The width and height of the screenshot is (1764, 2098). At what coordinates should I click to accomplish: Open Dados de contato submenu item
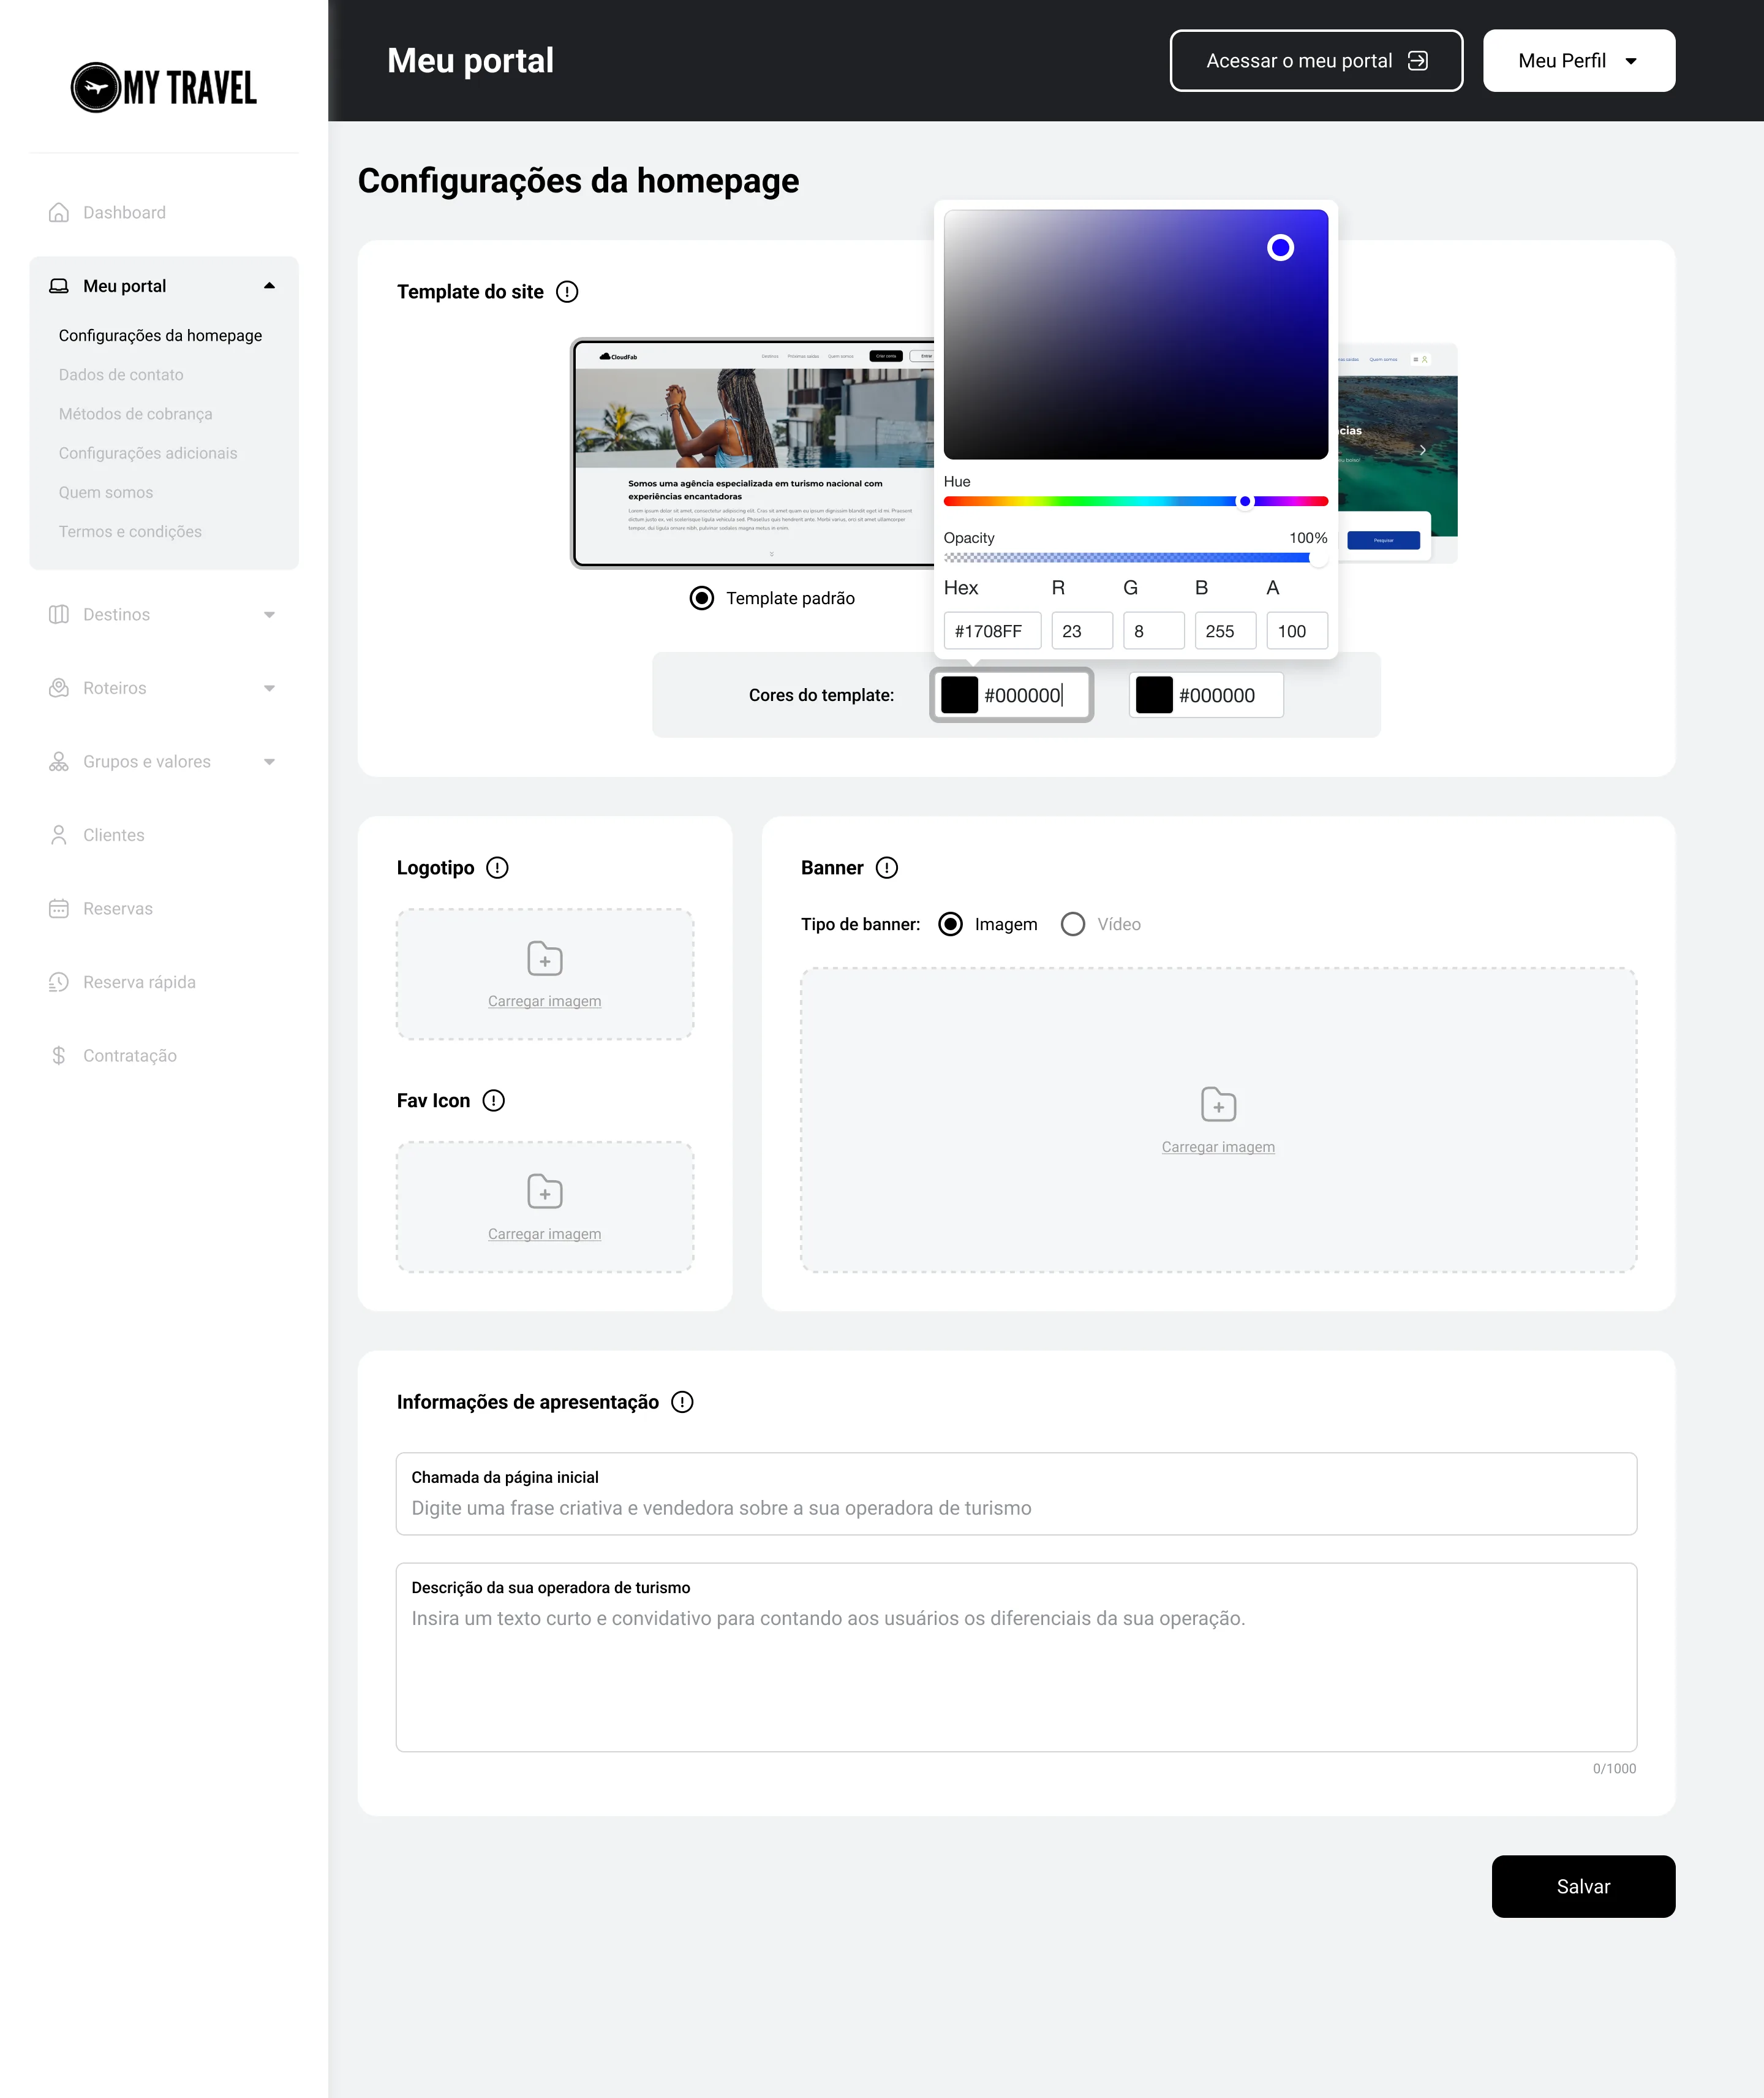click(x=121, y=374)
